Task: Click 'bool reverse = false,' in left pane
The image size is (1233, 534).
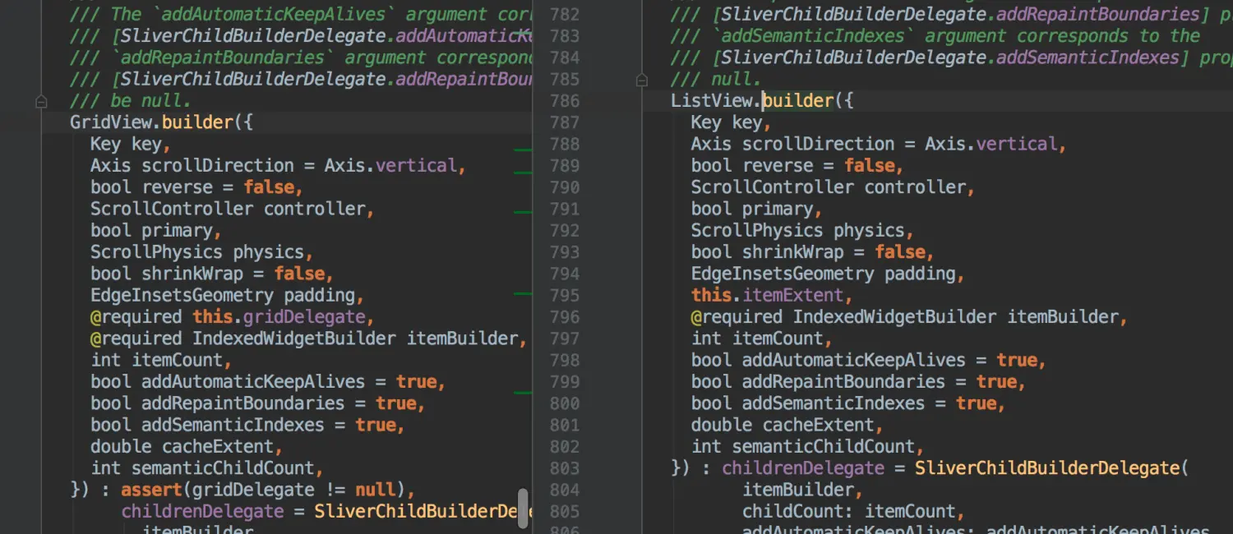Action: tap(197, 187)
